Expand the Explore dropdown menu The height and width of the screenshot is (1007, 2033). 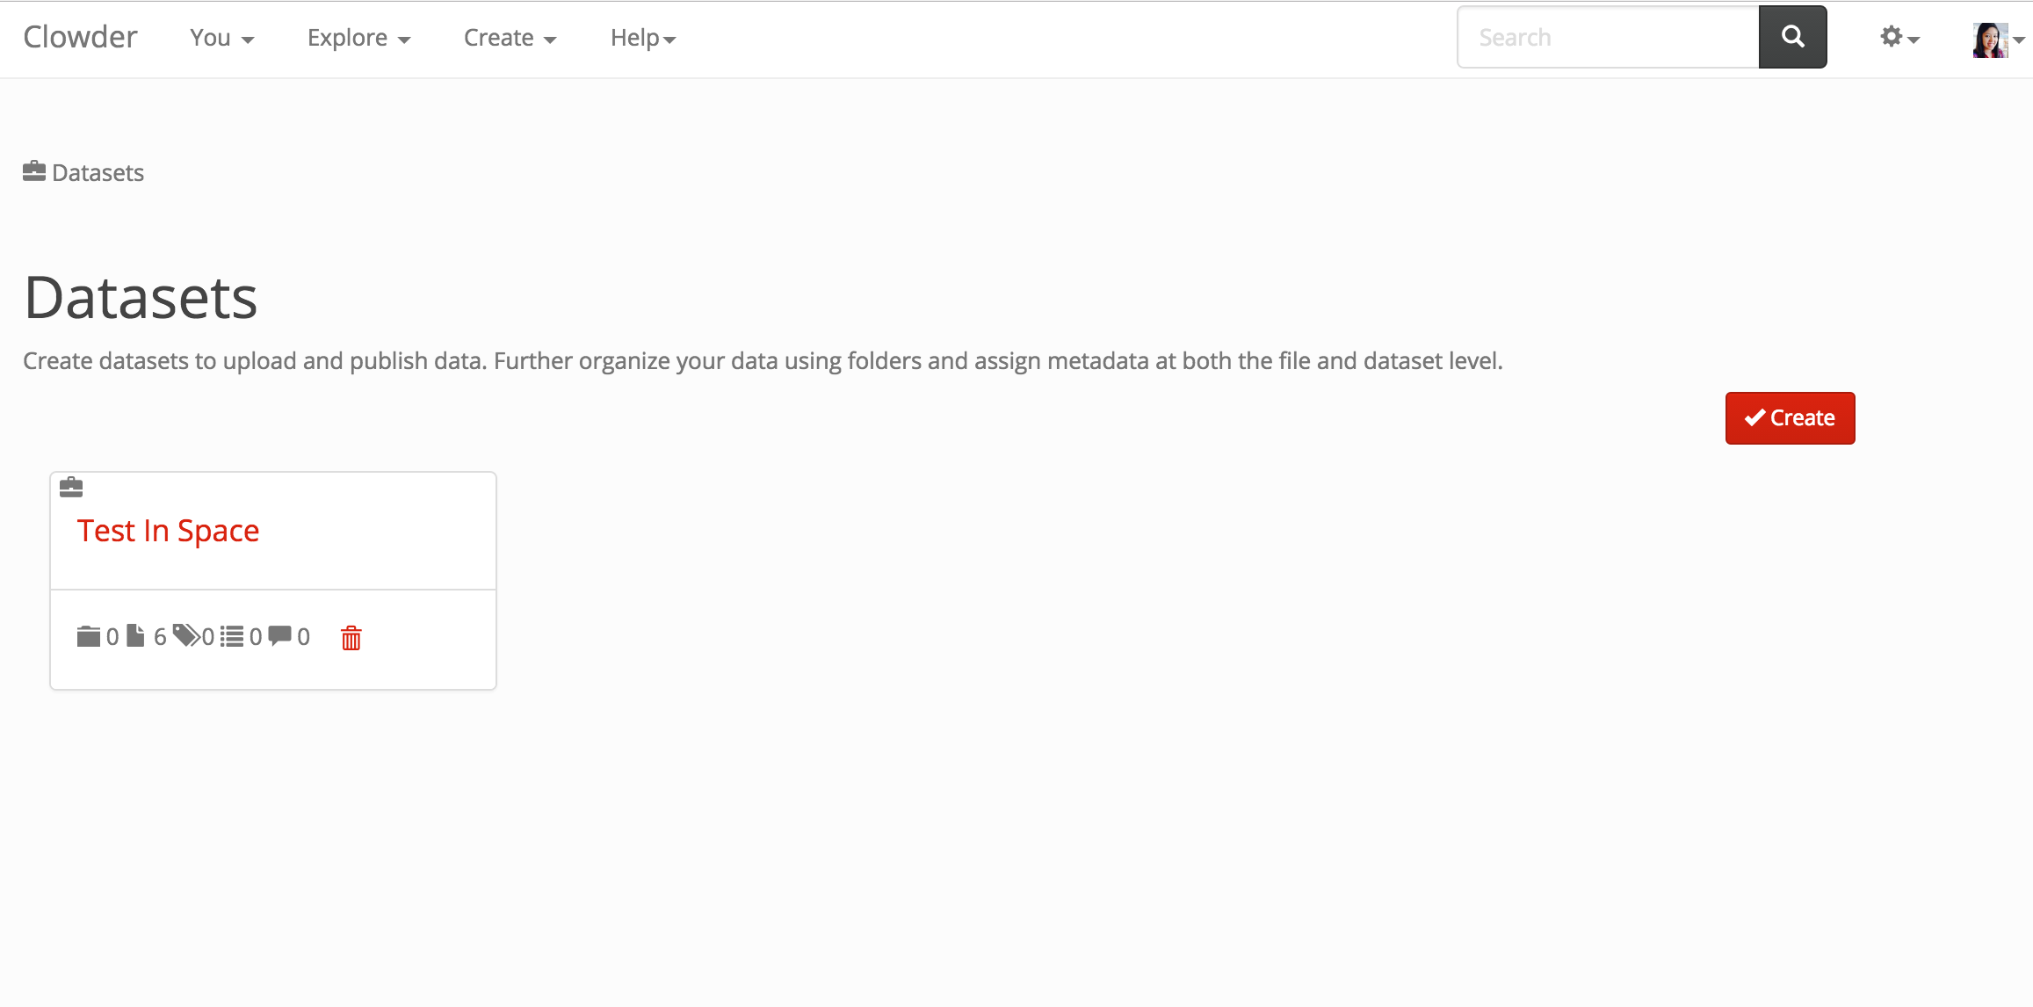358,38
